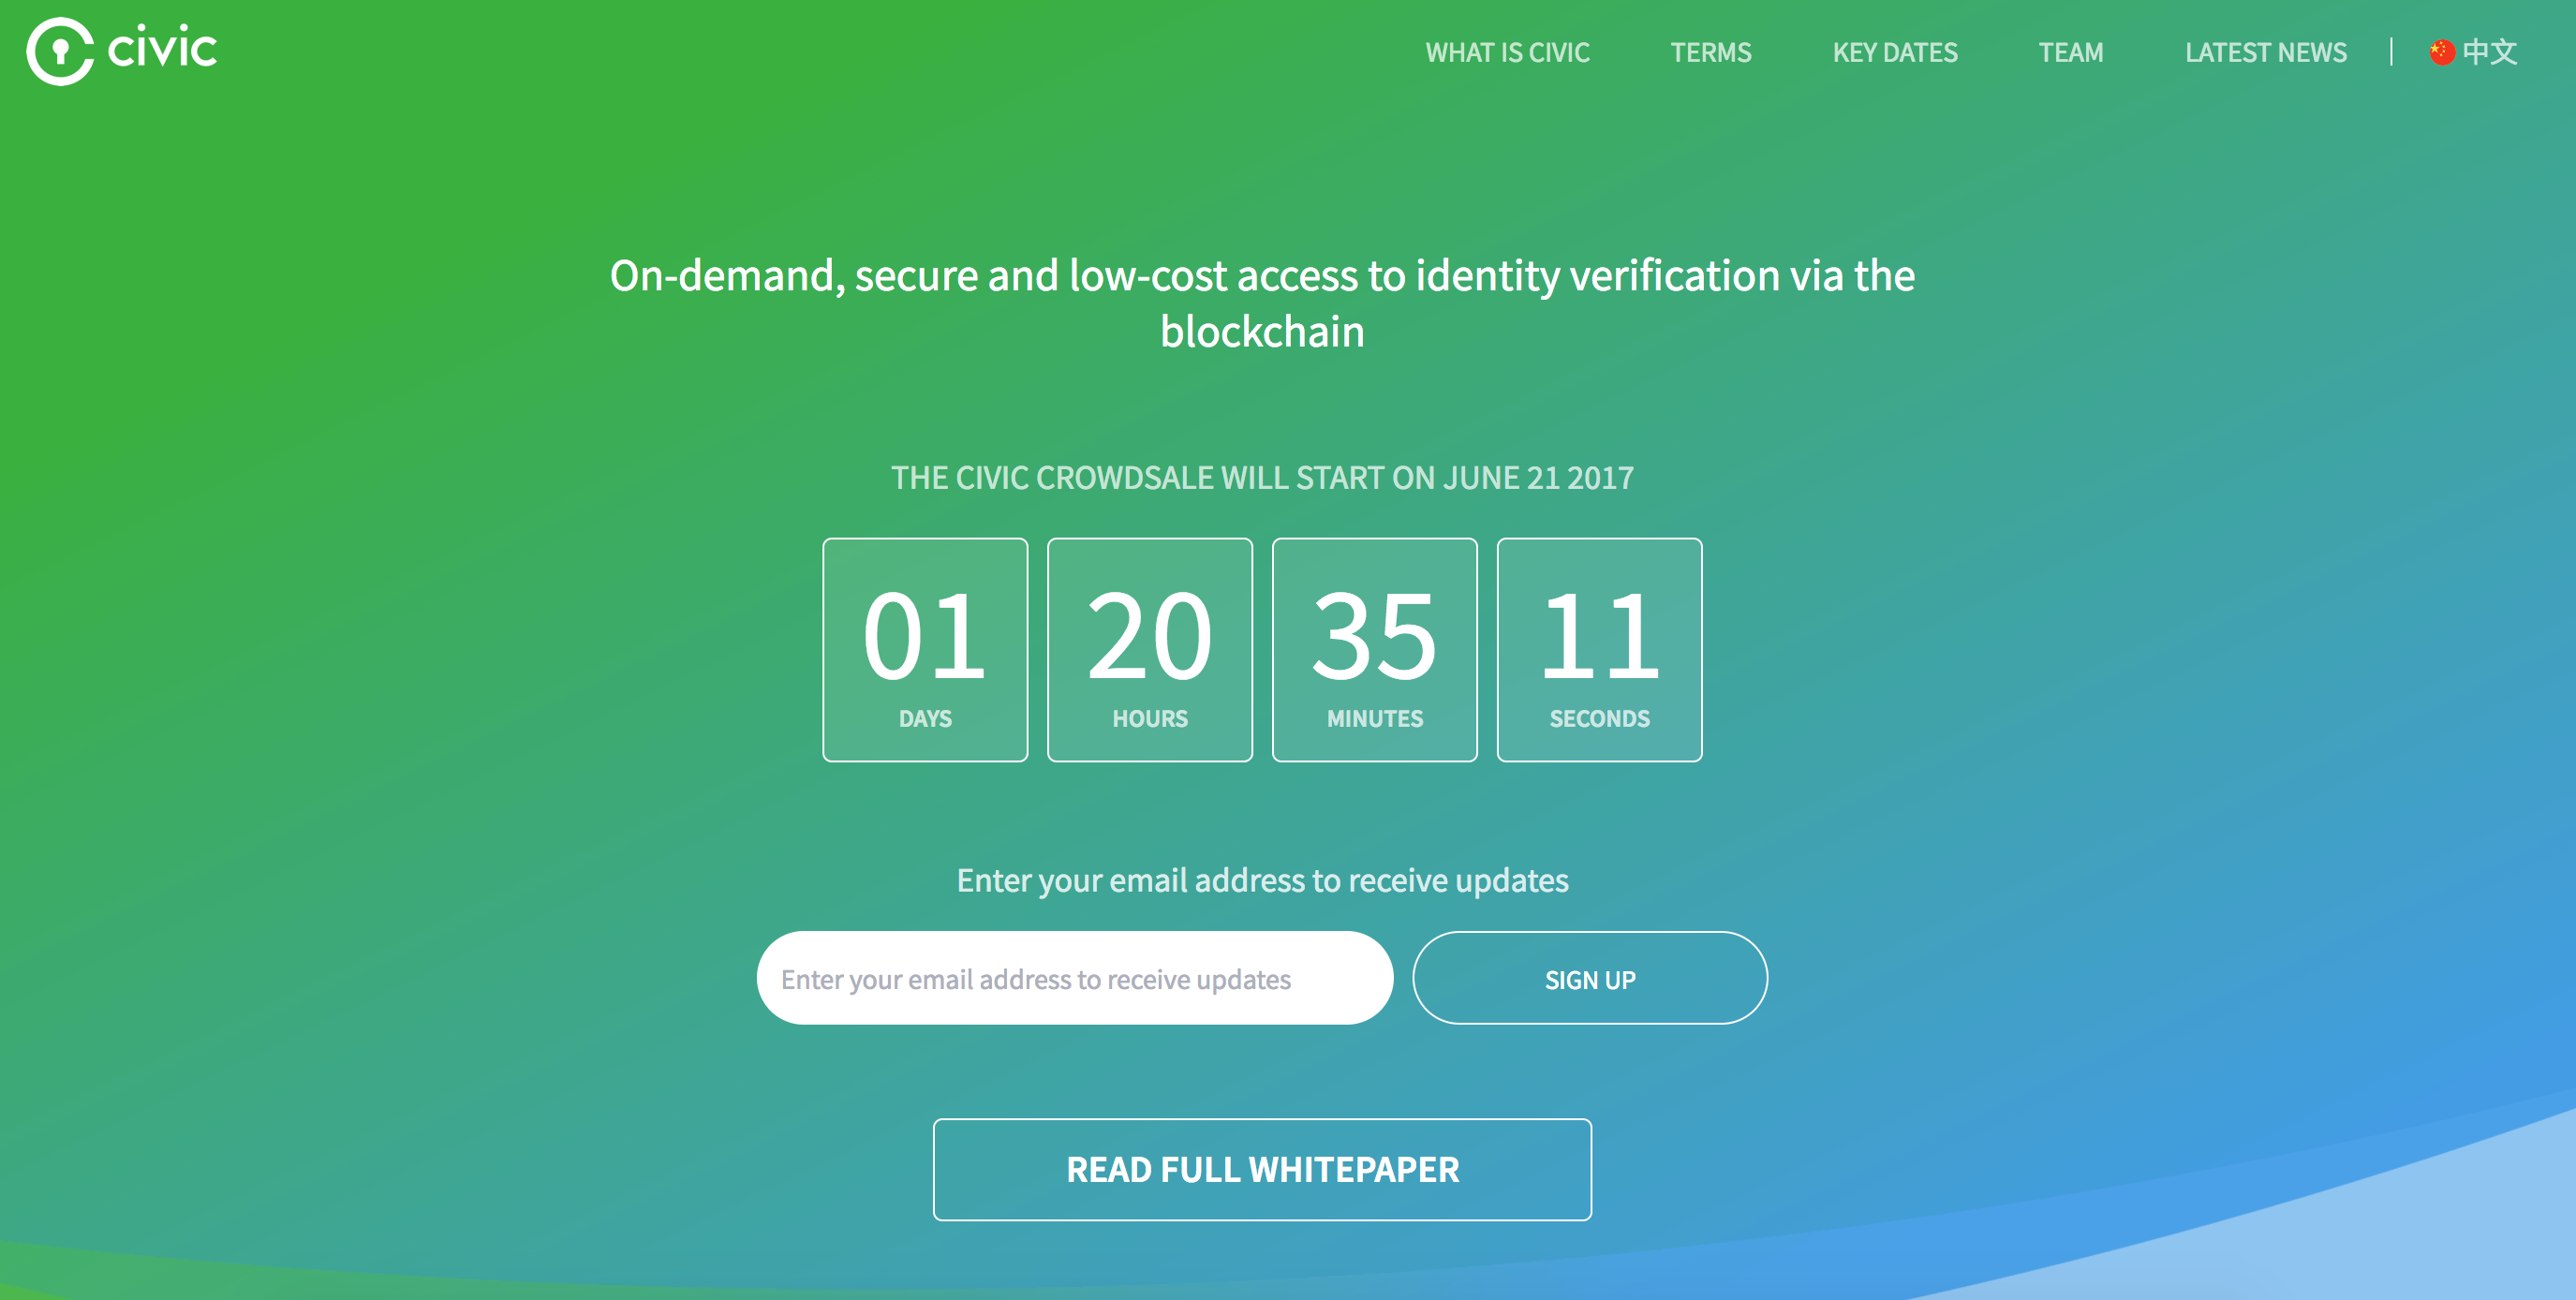Click the Chinese flag emoji icon
The height and width of the screenshot is (1300, 2576).
[2447, 53]
